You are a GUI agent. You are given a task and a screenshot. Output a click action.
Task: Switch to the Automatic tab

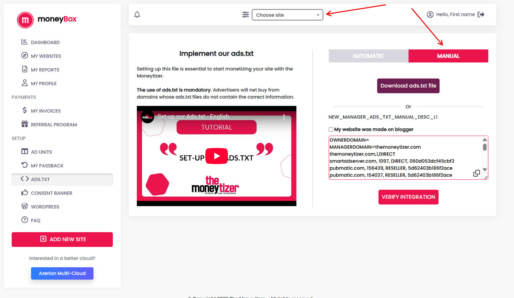pyautogui.click(x=368, y=56)
